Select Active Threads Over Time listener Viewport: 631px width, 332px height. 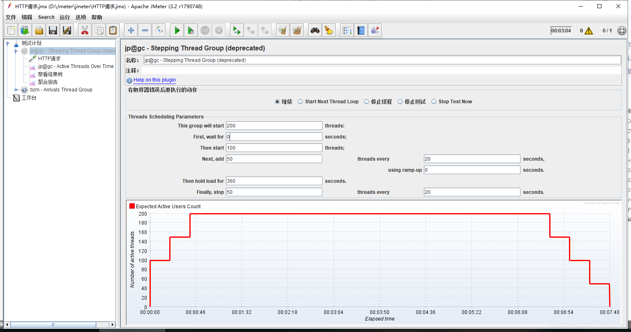point(76,66)
